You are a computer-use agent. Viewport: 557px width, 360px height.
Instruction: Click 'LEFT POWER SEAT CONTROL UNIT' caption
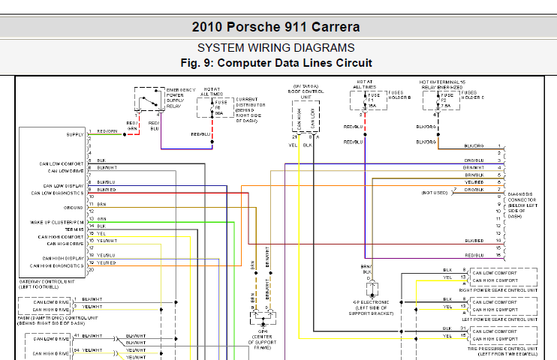(500, 319)
